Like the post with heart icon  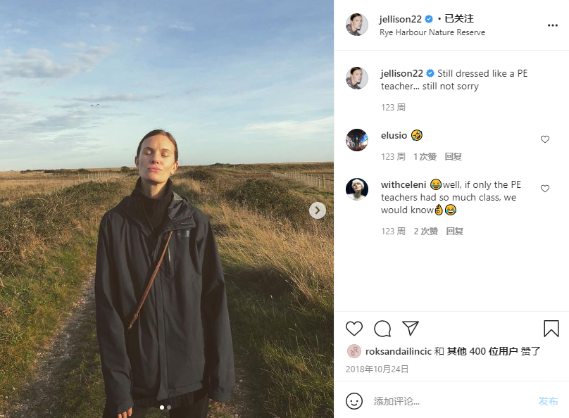(354, 329)
